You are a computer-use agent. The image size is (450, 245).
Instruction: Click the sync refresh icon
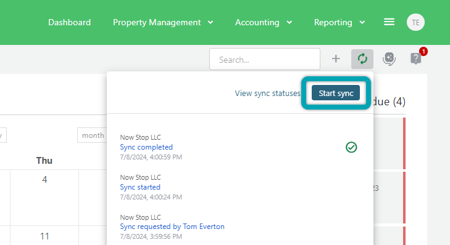point(362,59)
